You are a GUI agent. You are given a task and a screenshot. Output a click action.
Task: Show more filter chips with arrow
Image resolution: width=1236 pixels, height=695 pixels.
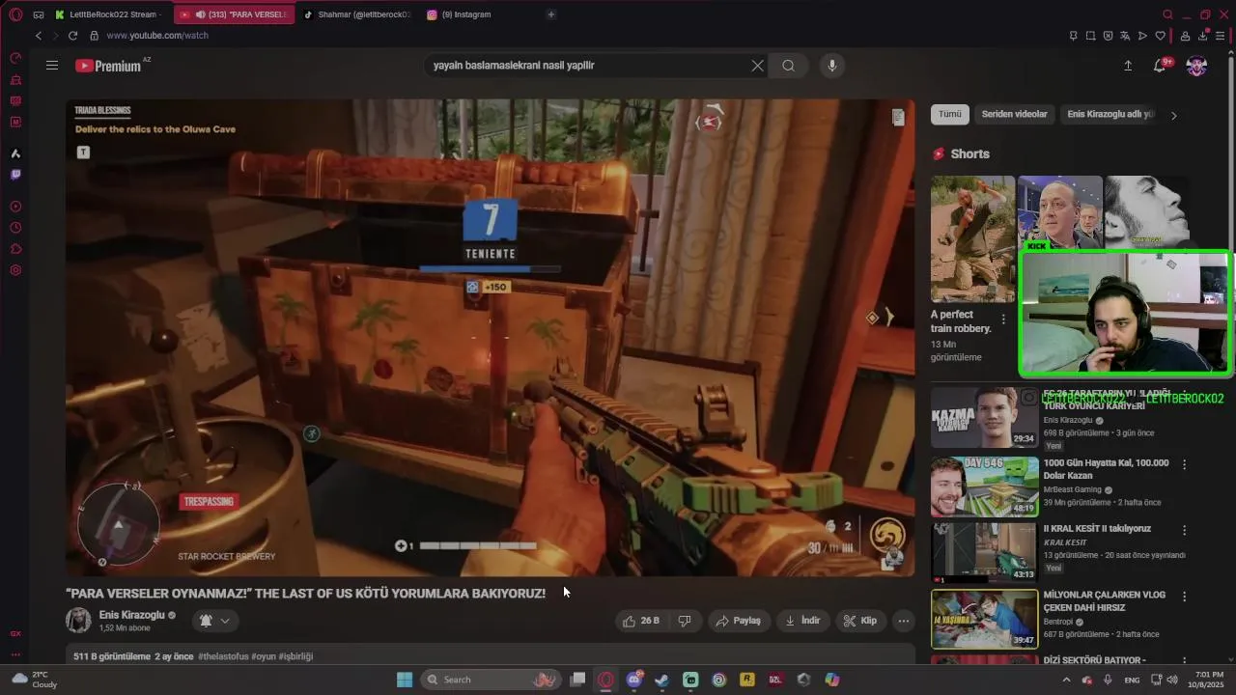(1174, 115)
